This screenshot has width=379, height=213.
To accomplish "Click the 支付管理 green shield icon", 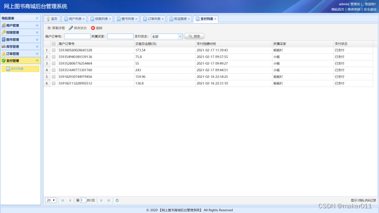I will tap(4, 60).
